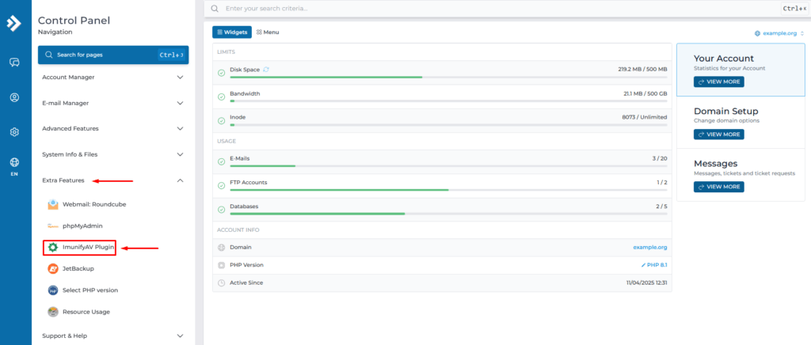Image resolution: width=811 pixels, height=345 pixels.
Task: Click the DirectAdmin logo icon
Action: pyautogui.click(x=14, y=23)
